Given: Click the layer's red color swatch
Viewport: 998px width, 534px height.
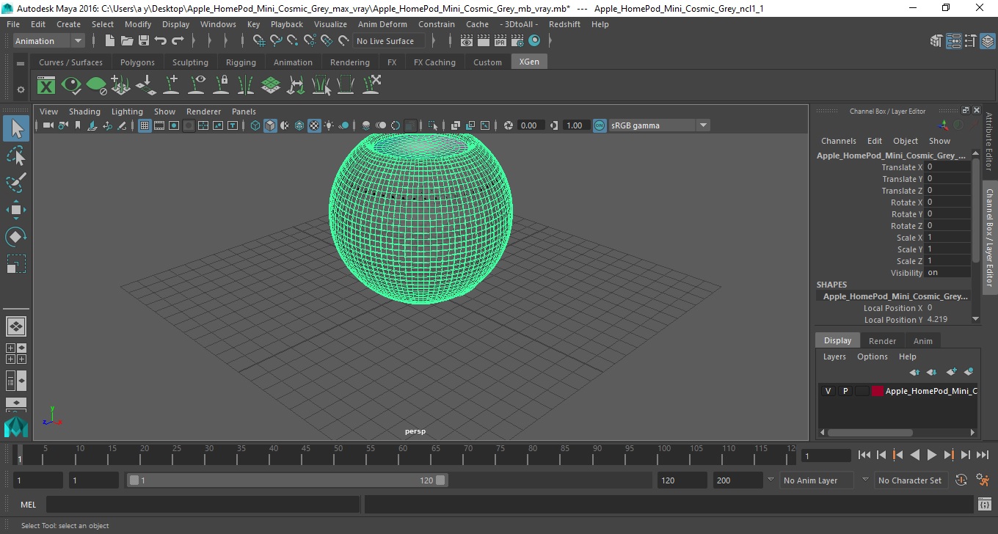Looking at the screenshot, I should click(877, 391).
